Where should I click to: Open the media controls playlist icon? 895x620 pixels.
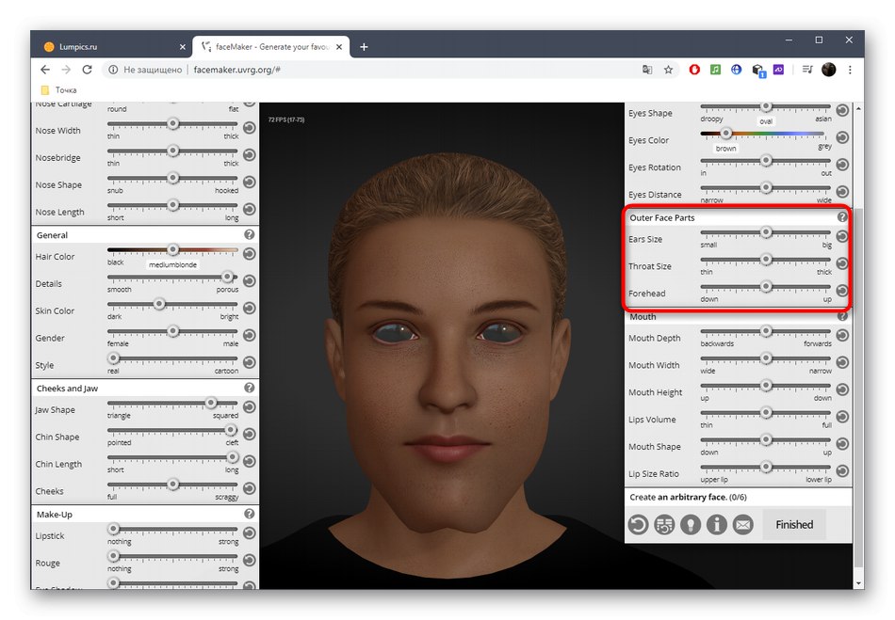click(807, 70)
